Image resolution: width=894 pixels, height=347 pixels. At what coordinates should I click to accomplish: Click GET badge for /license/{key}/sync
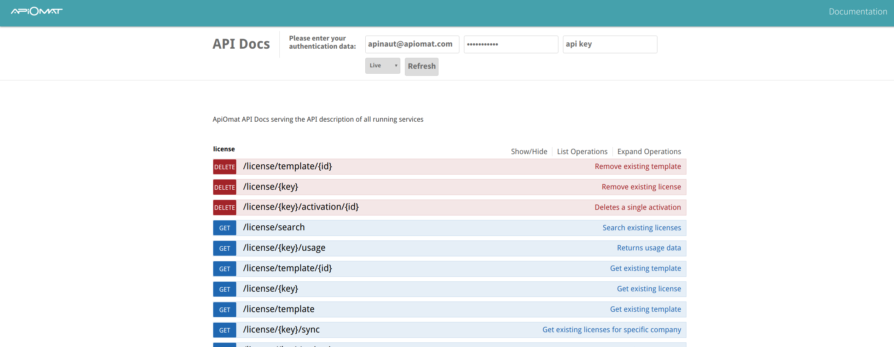coord(225,330)
